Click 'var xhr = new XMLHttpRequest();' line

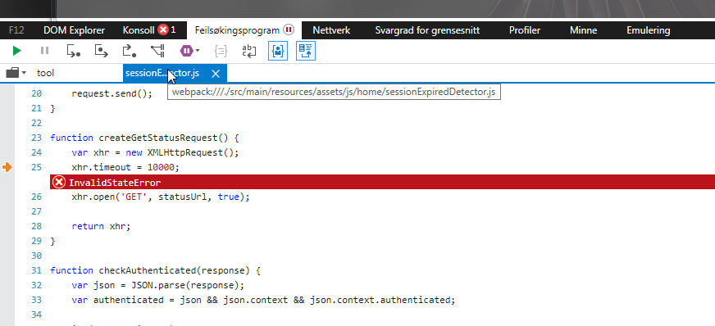155,152
